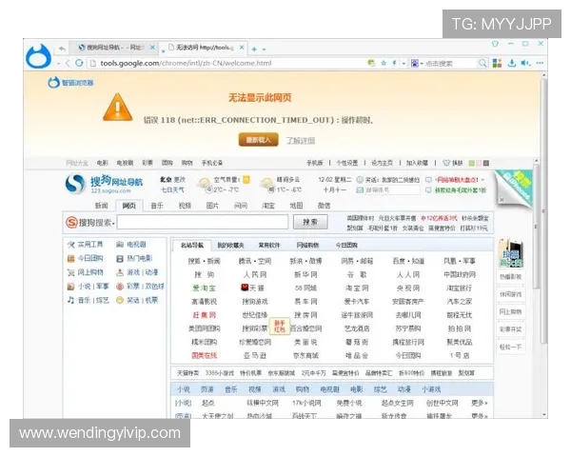Click the 七日天气 link
Viewport: 571px width, 457px height.
point(172,189)
